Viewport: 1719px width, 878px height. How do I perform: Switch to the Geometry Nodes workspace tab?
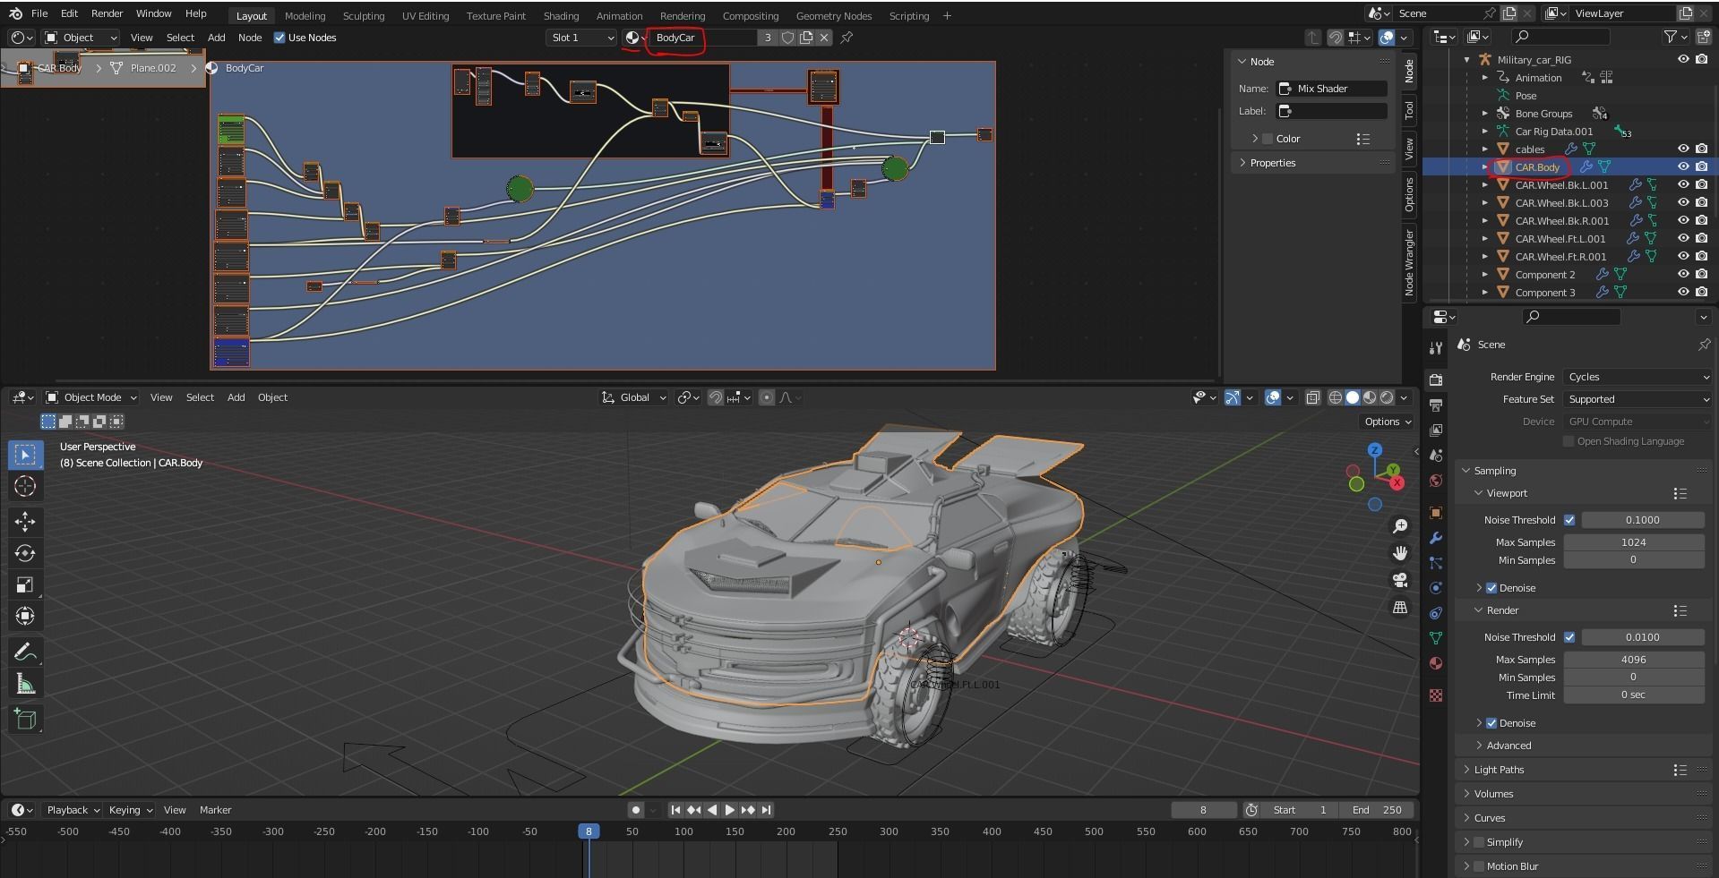(x=834, y=16)
